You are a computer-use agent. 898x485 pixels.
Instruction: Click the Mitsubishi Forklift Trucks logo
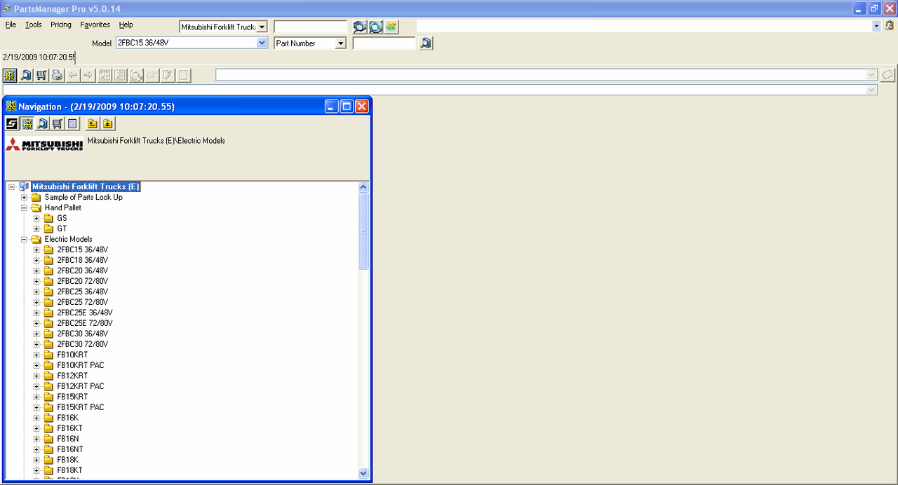[44, 144]
